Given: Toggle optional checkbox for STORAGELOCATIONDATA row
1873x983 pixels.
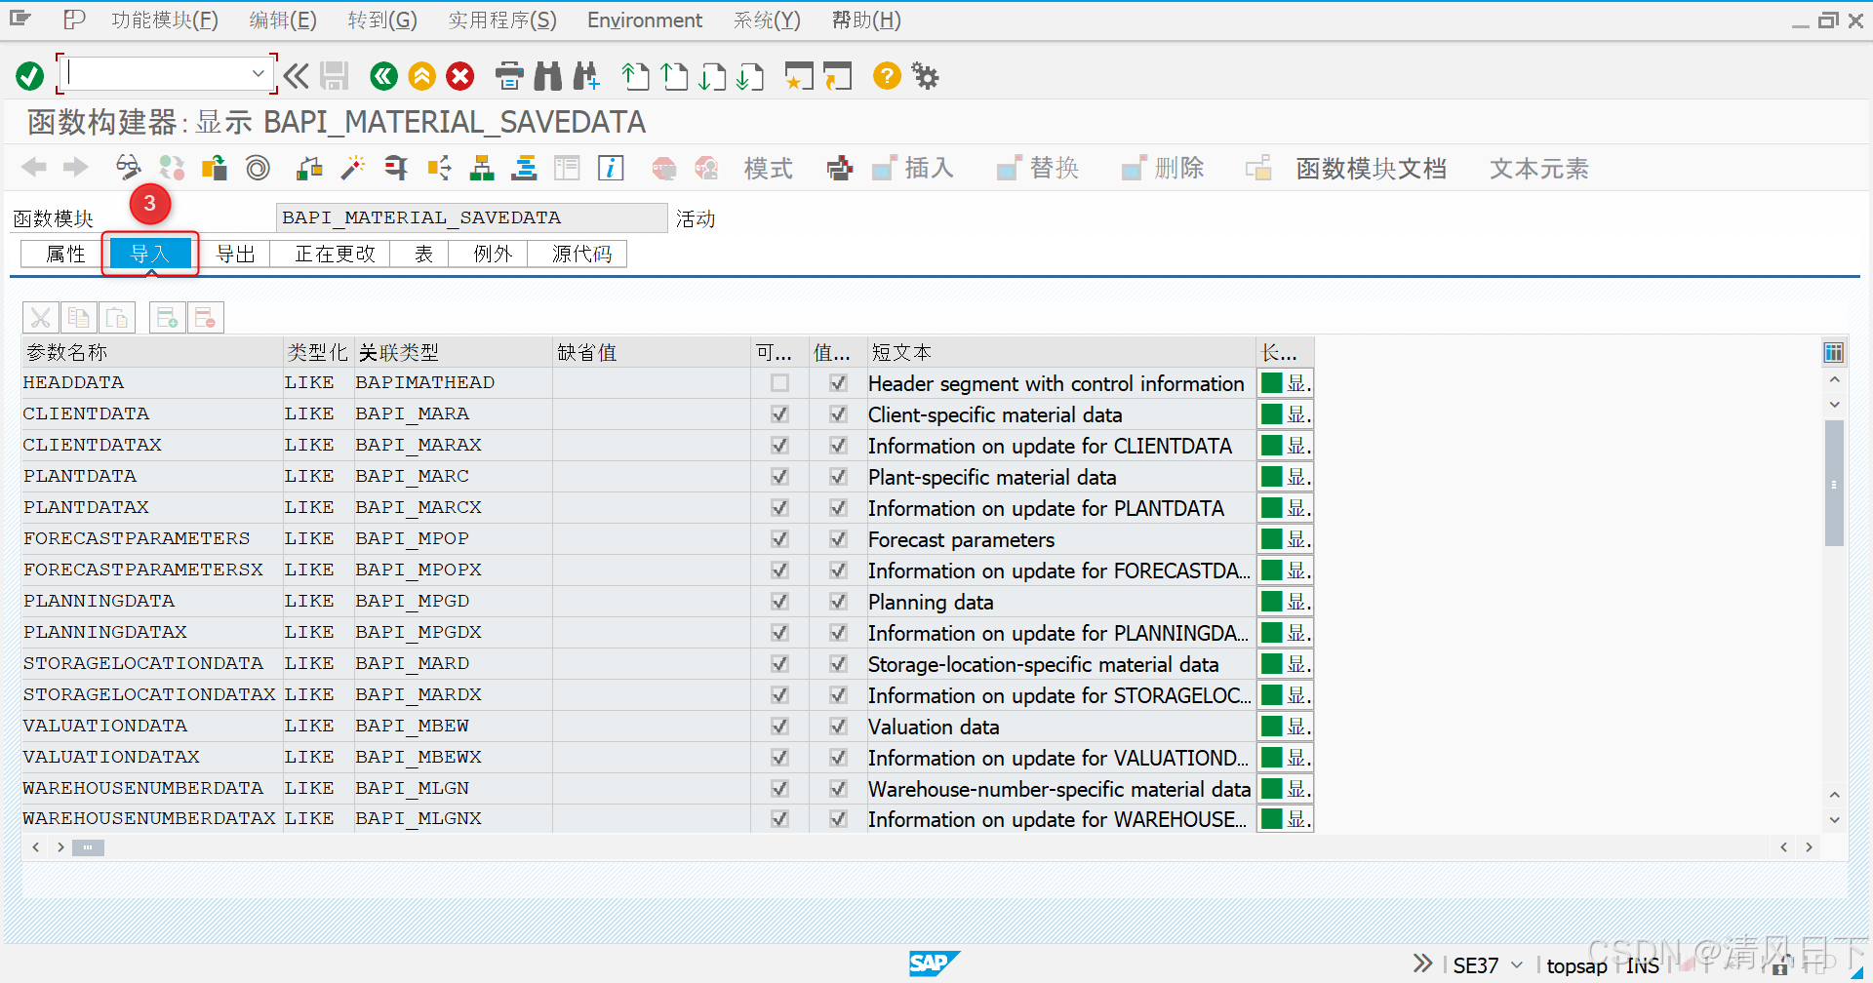Looking at the screenshot, I should tap(779, 664).
